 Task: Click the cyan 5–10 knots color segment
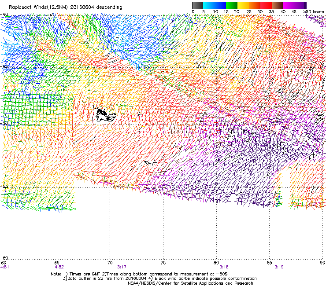tap(209, 5)
